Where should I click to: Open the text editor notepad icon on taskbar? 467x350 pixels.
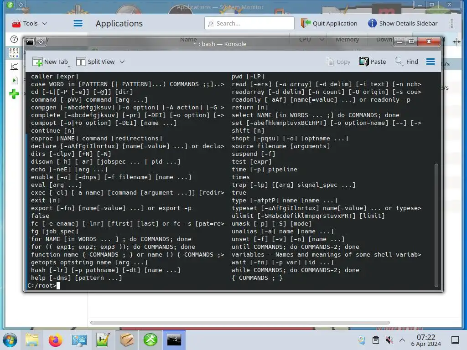[103, 340]
